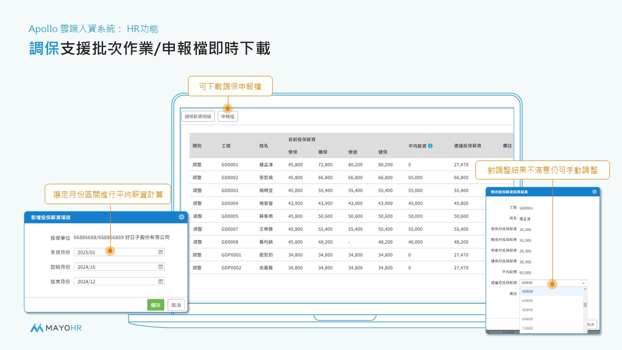Click 平均薪資 value 46,000 in GD0008 row

coord(415,242)
